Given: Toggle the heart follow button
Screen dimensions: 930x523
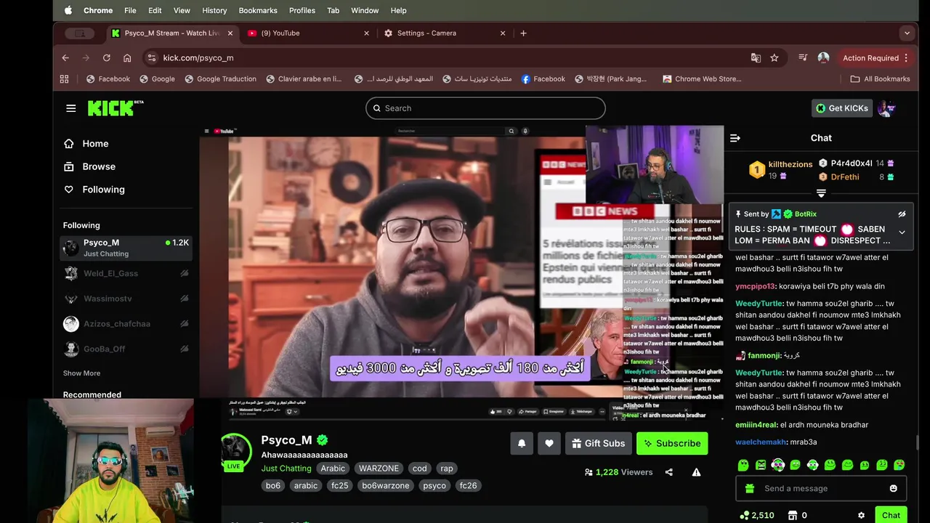Looking at the screenshot, I should coord(549,443).
